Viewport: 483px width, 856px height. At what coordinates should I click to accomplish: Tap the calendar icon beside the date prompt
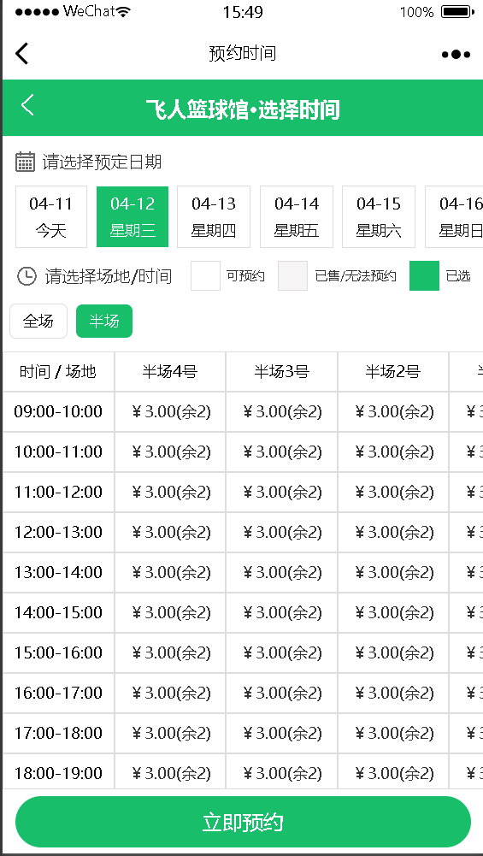tap(25, 162)
